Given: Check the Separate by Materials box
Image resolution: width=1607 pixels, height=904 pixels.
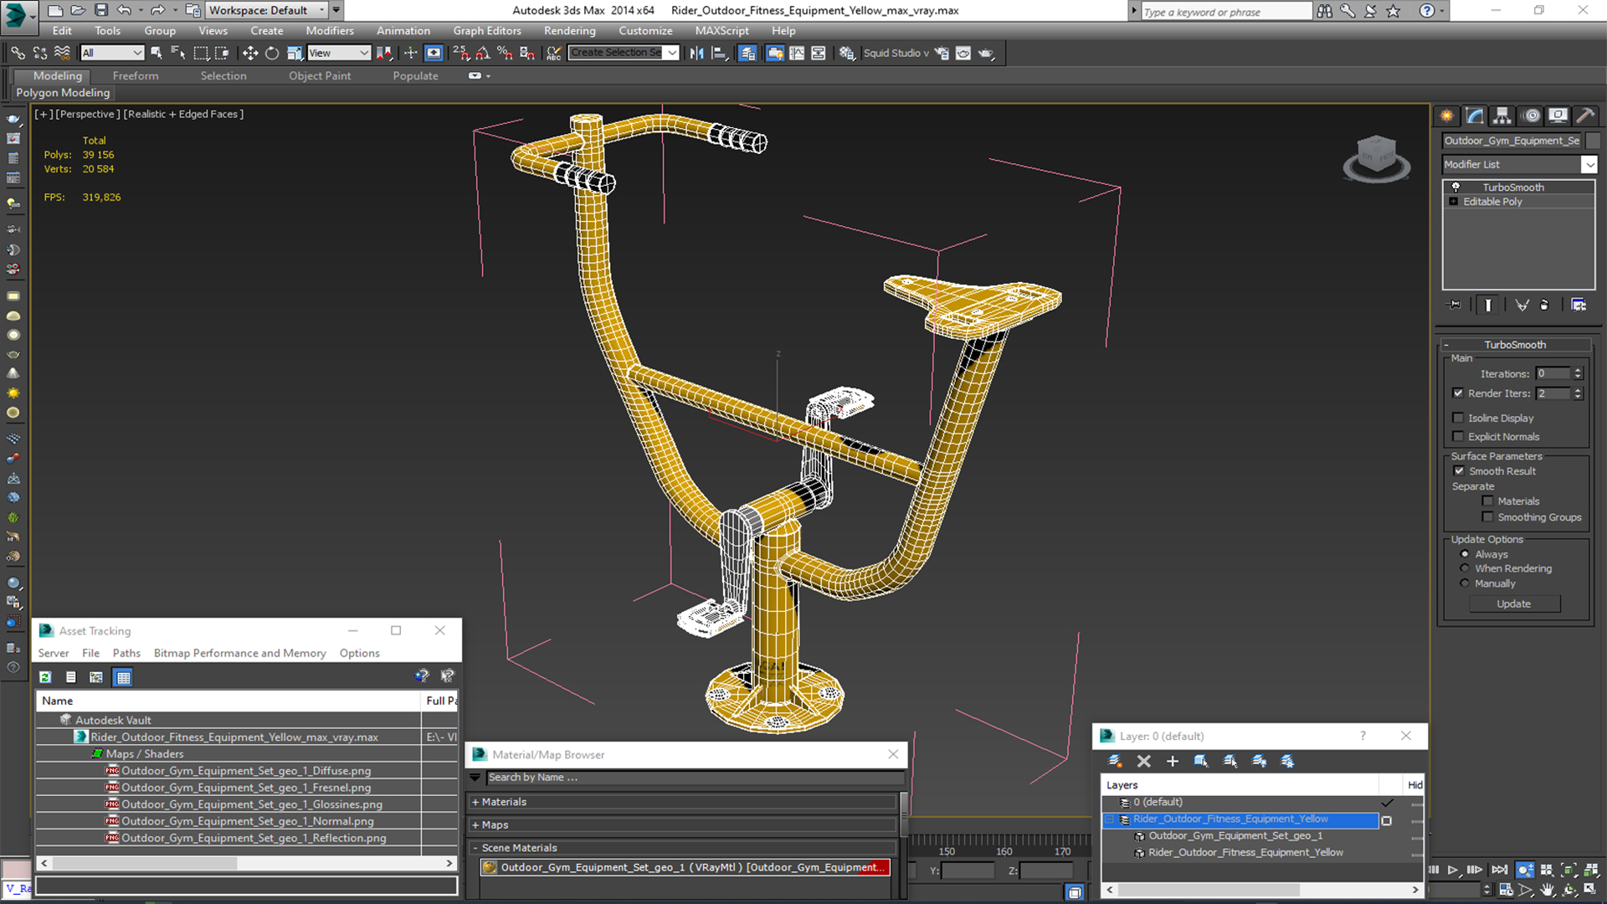Looking at the screenshot, I should pos(1487,501).
